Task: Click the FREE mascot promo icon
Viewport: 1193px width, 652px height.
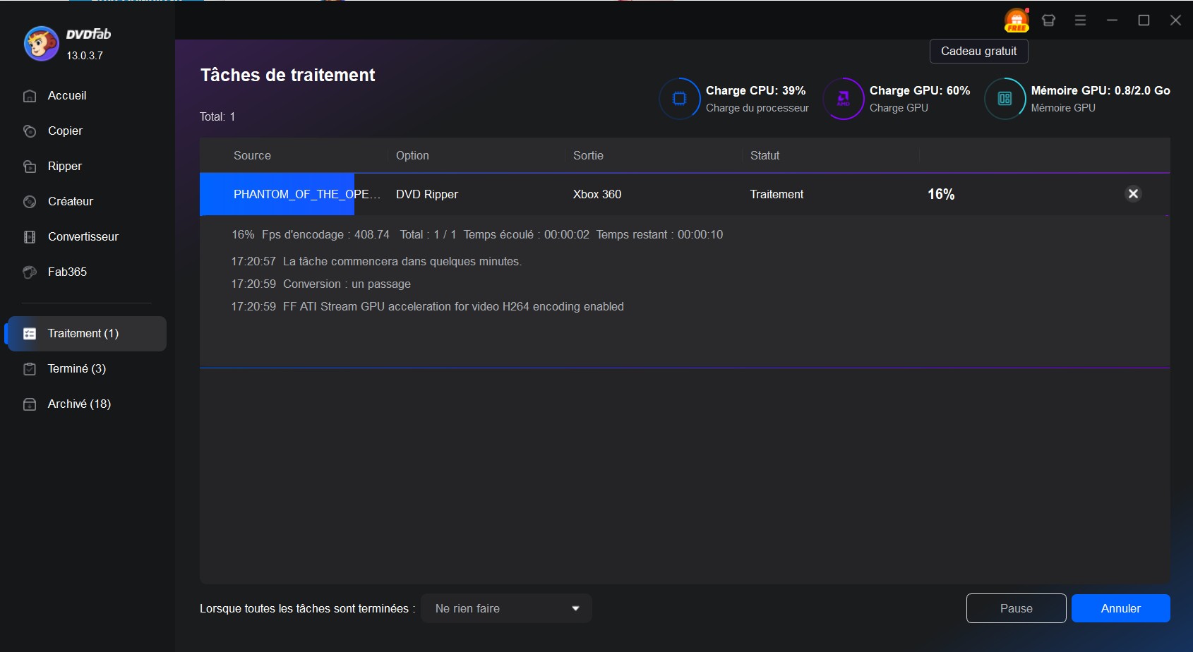Action: click(1016, 20)
